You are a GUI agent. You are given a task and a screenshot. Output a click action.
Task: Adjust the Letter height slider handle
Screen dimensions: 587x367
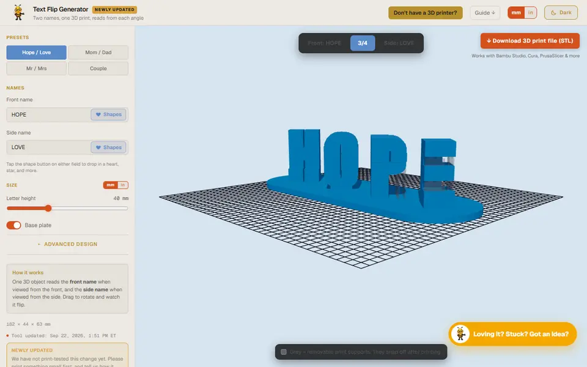(x=48, y=208)
